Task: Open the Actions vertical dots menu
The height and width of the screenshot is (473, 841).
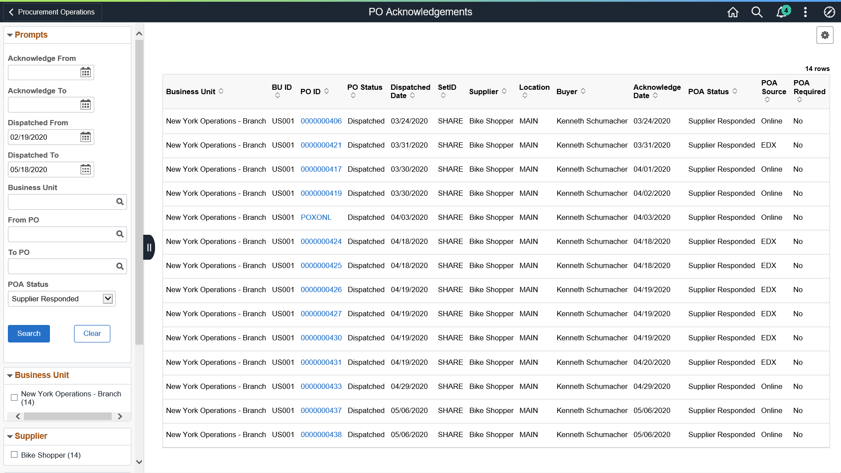Action: [805, 12]
